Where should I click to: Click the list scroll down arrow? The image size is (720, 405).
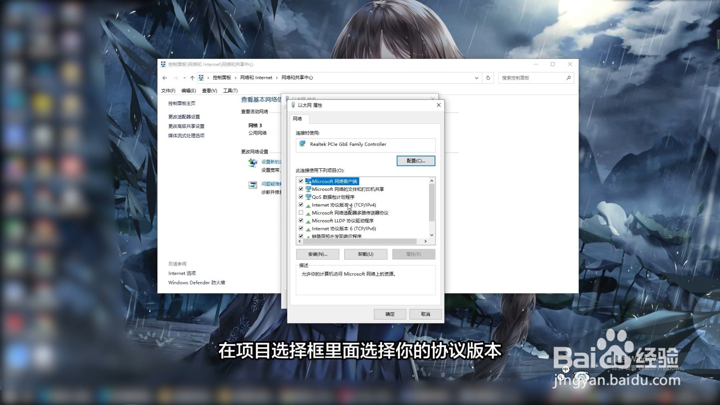[432, 235]
